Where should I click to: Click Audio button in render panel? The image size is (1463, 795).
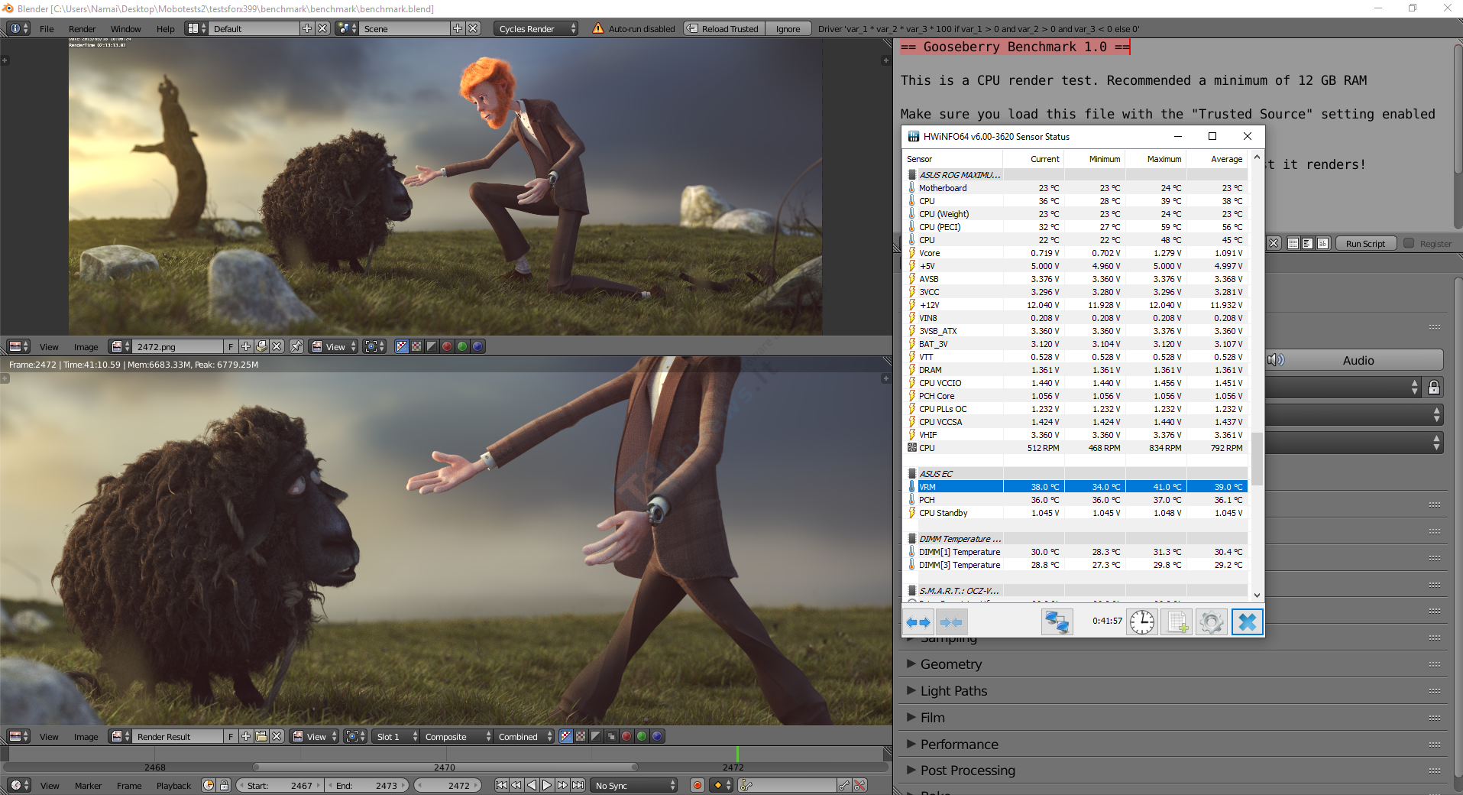(1352, 360)
